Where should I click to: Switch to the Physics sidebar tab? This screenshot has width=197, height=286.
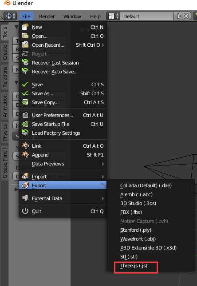(x=5, y=133)
